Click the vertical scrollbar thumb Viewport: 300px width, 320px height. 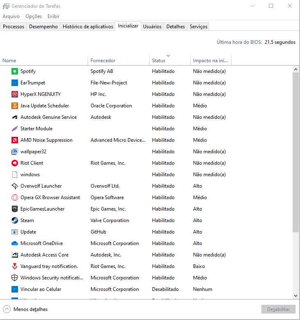[295, 152]
